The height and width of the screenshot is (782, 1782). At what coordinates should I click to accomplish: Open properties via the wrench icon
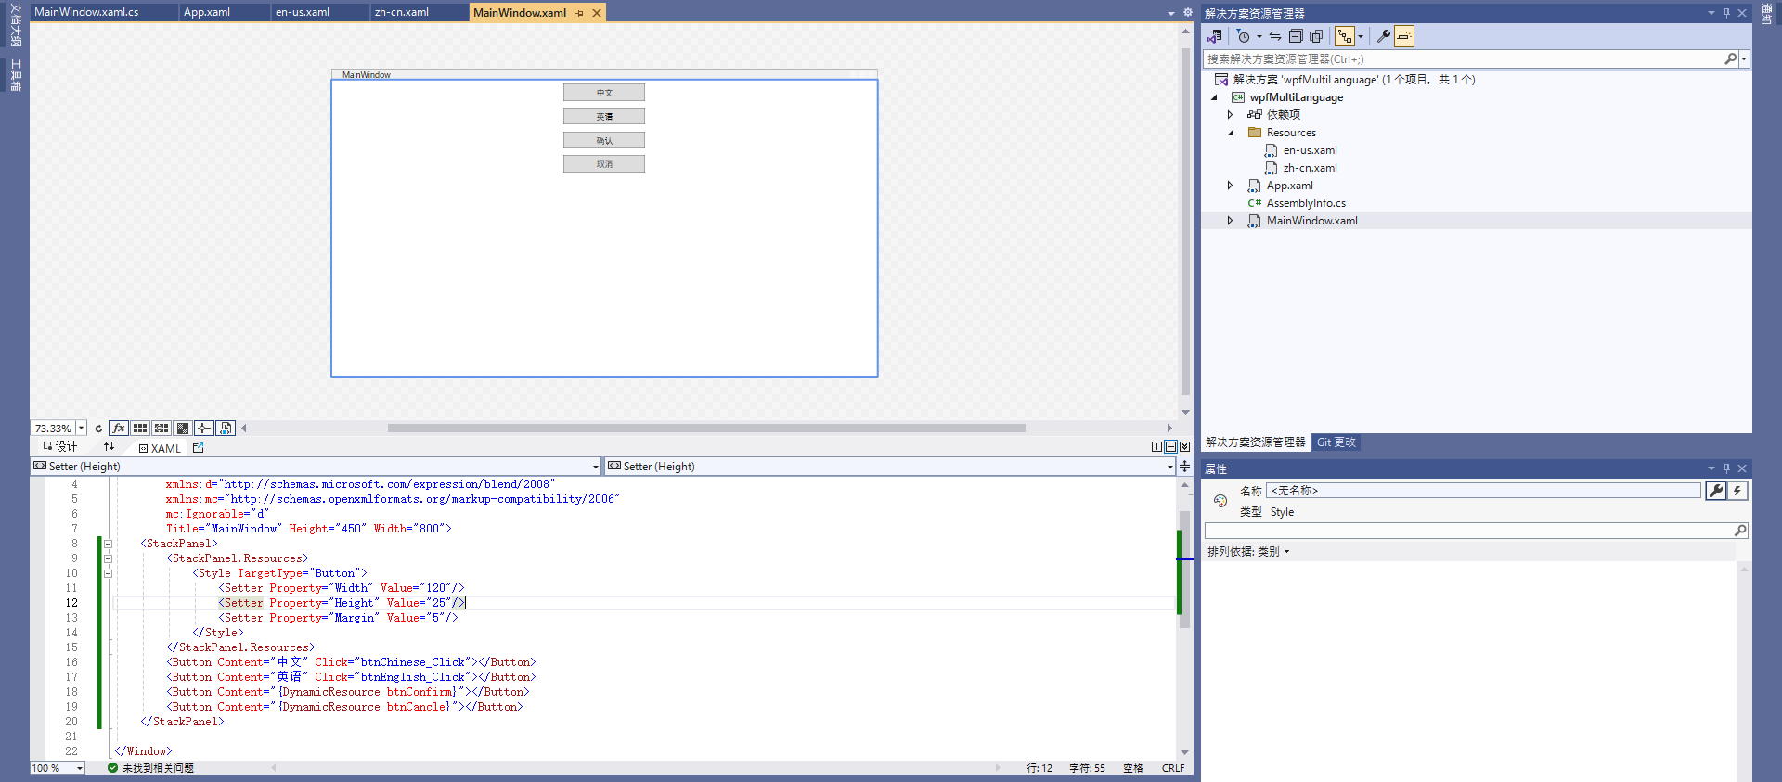(x=1383, y=36)
